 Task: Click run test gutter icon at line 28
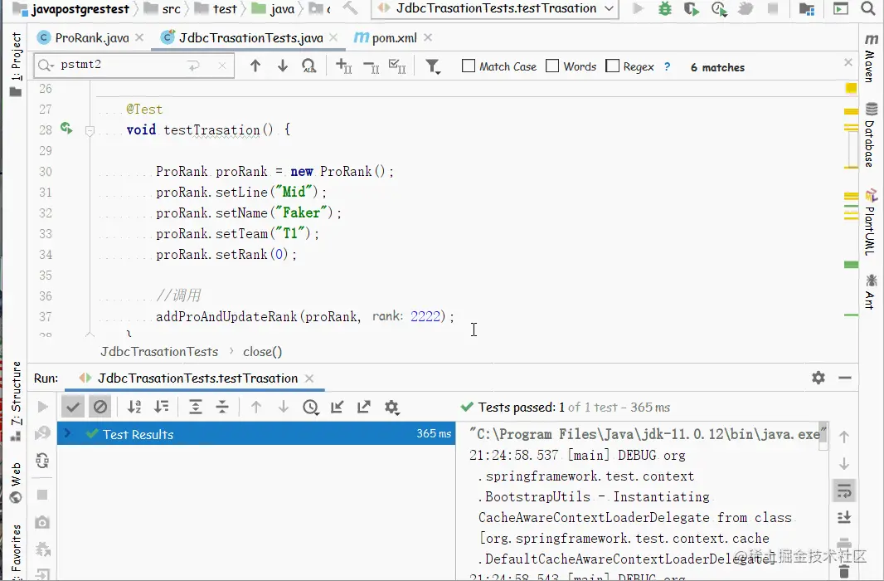tap(66, 129)
